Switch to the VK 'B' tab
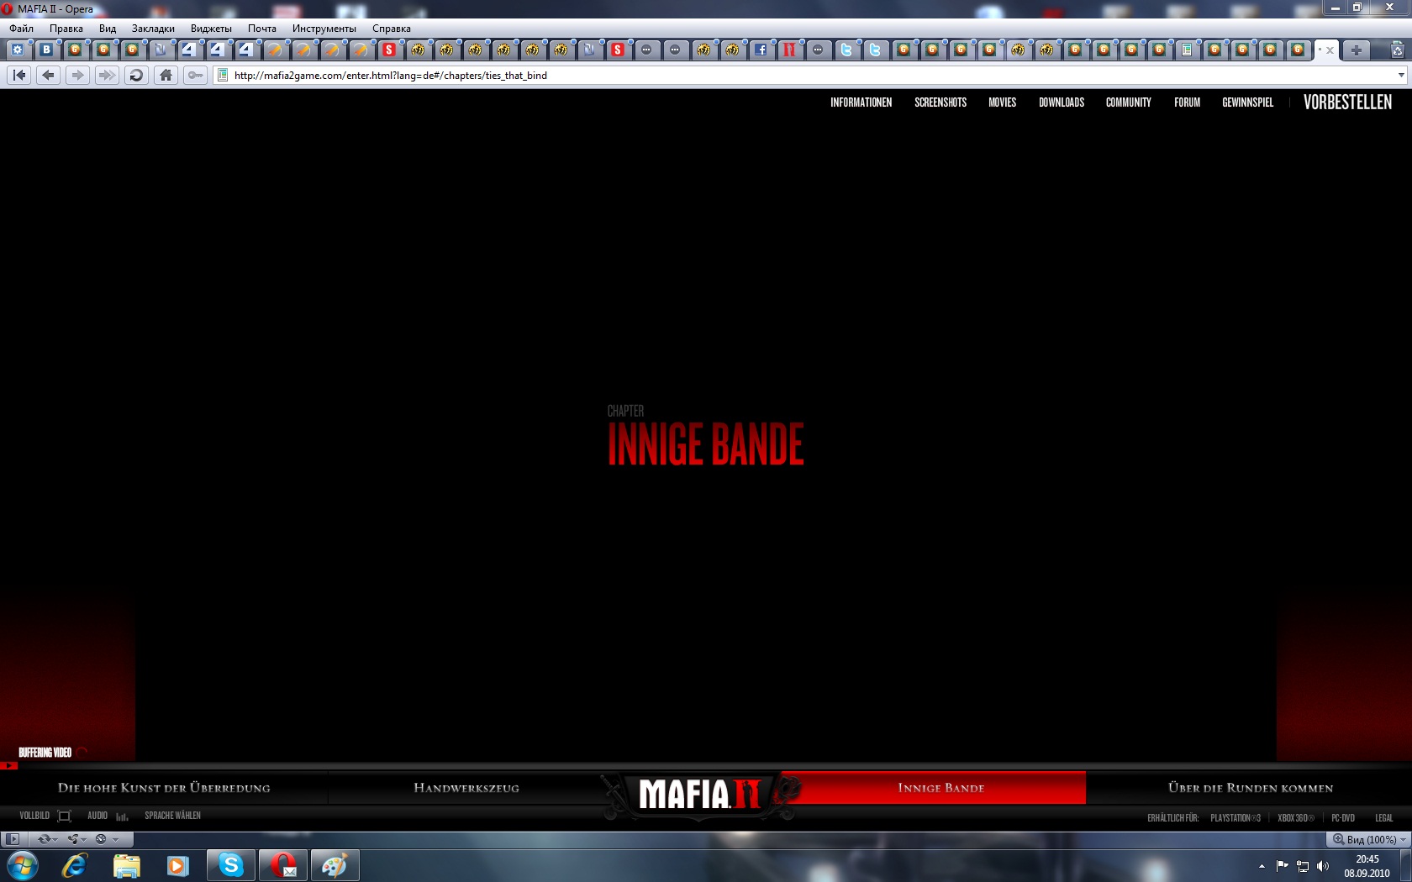 click(46, 50)
